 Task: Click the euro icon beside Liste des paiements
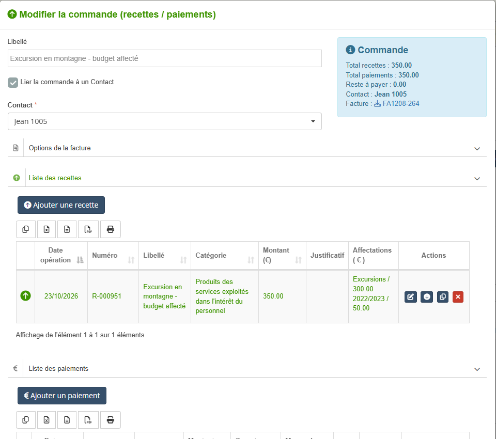click(x=15, y=368)
